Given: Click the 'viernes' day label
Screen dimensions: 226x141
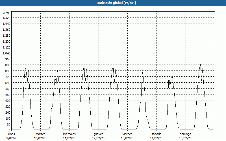Looking at the screenshot, I should (127, 134).
